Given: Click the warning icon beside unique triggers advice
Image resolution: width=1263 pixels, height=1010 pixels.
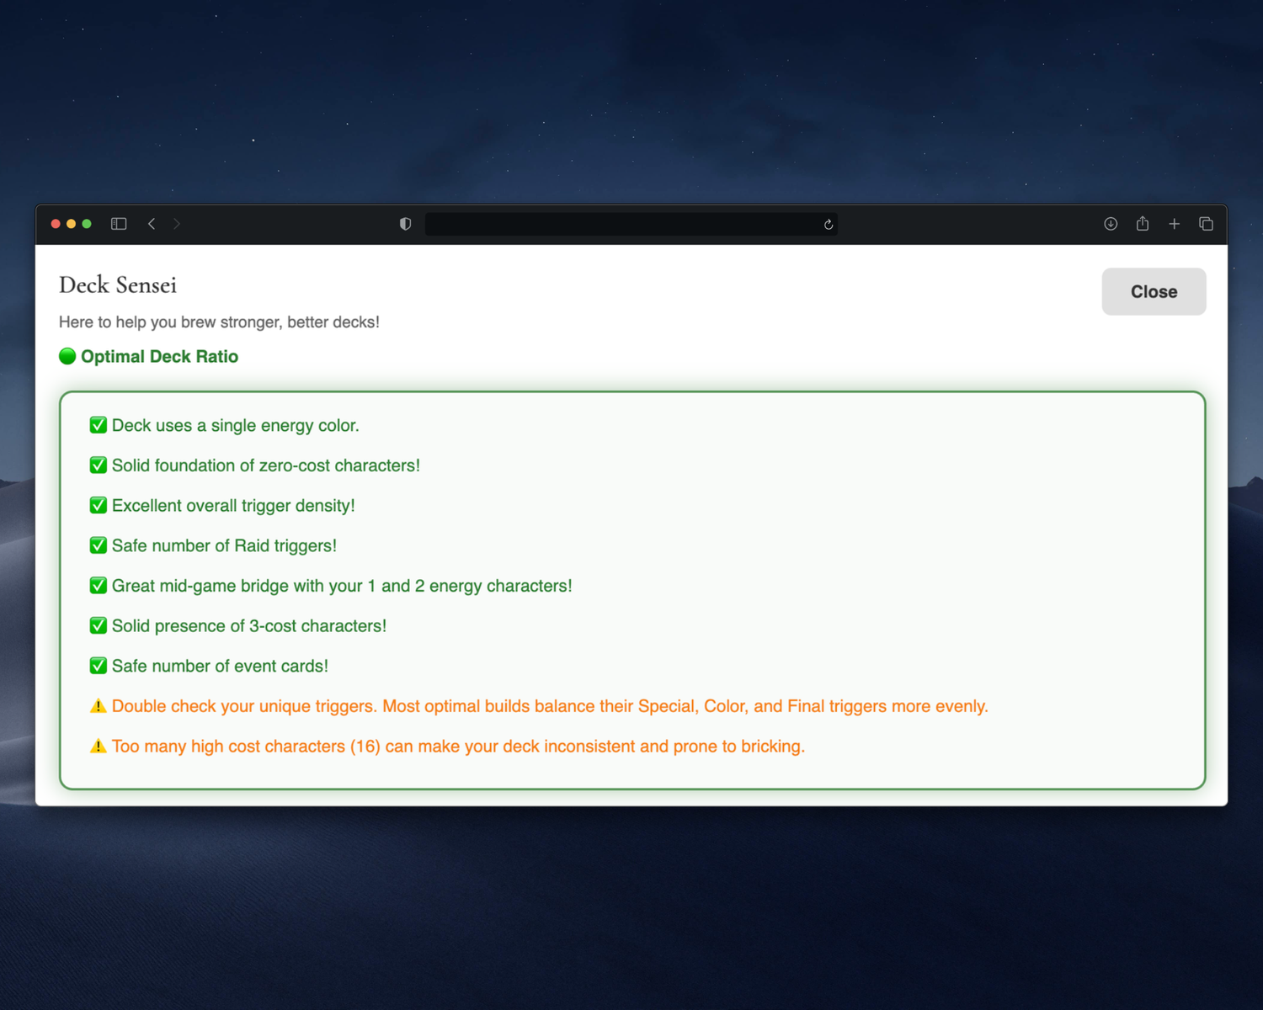Looking at the screenshot, I should [x=98, y=705].
